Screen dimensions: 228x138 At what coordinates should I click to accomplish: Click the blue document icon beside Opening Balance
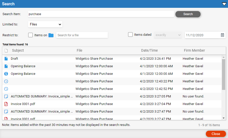6,66
